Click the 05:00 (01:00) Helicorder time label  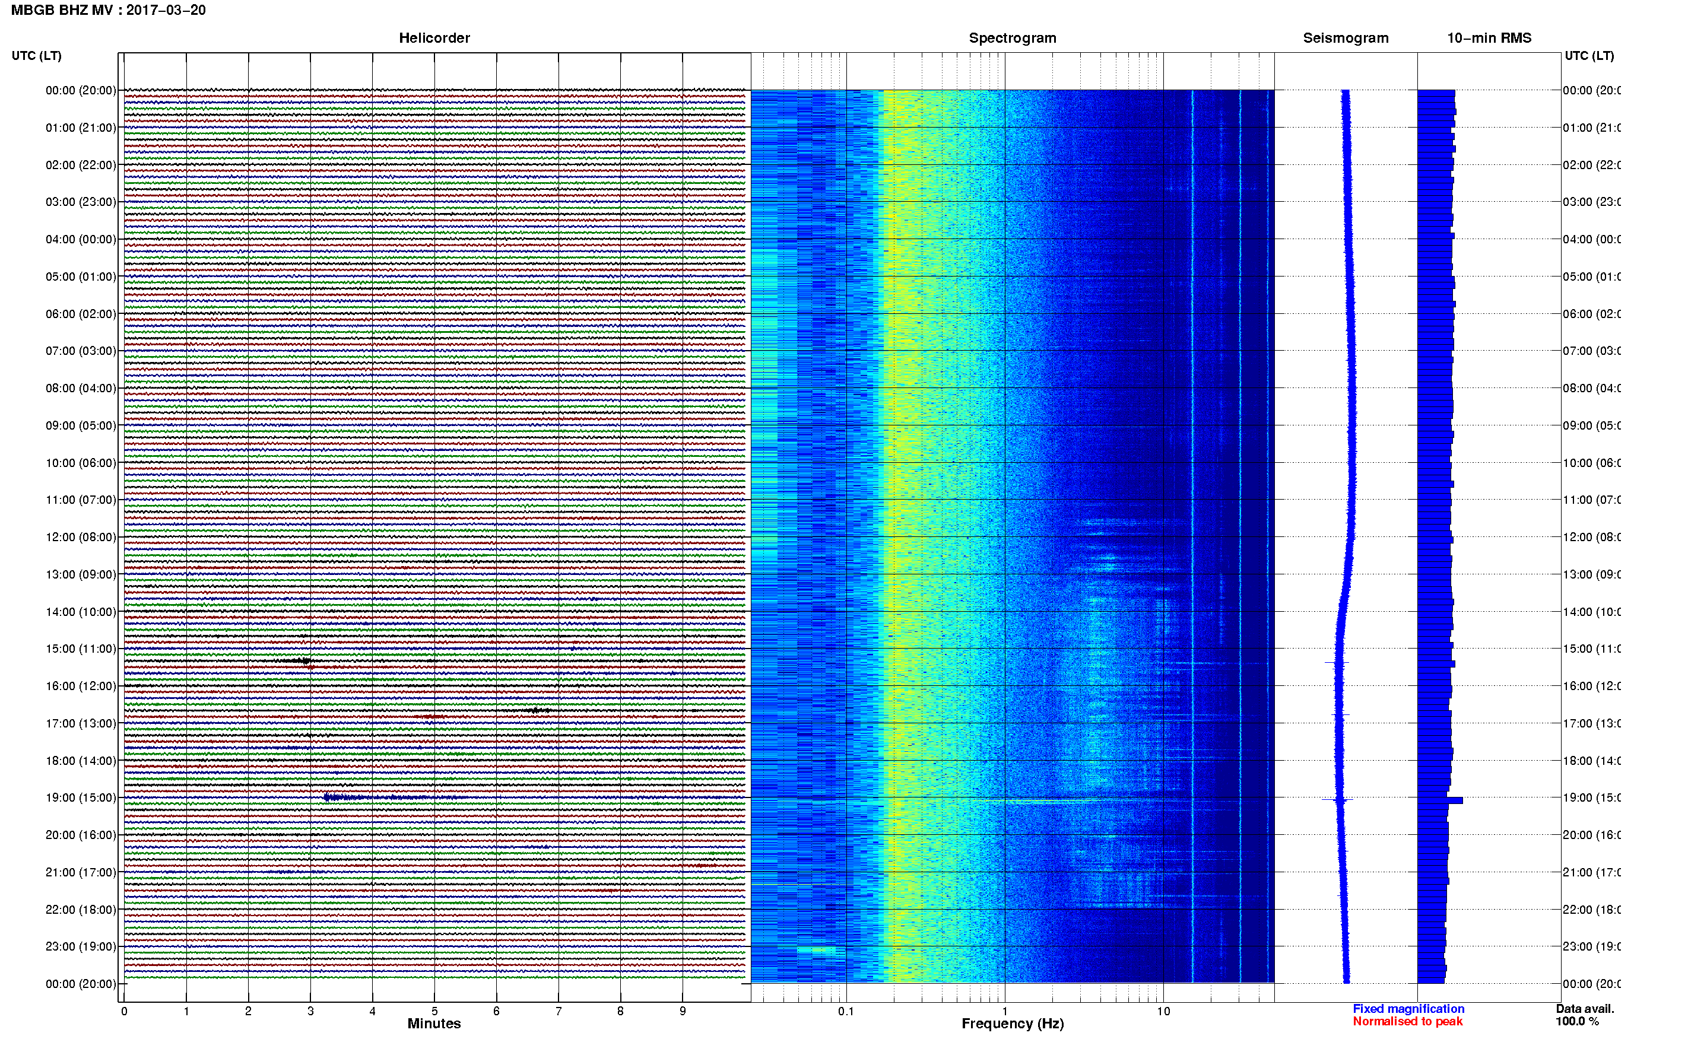(x=81, y=277)
